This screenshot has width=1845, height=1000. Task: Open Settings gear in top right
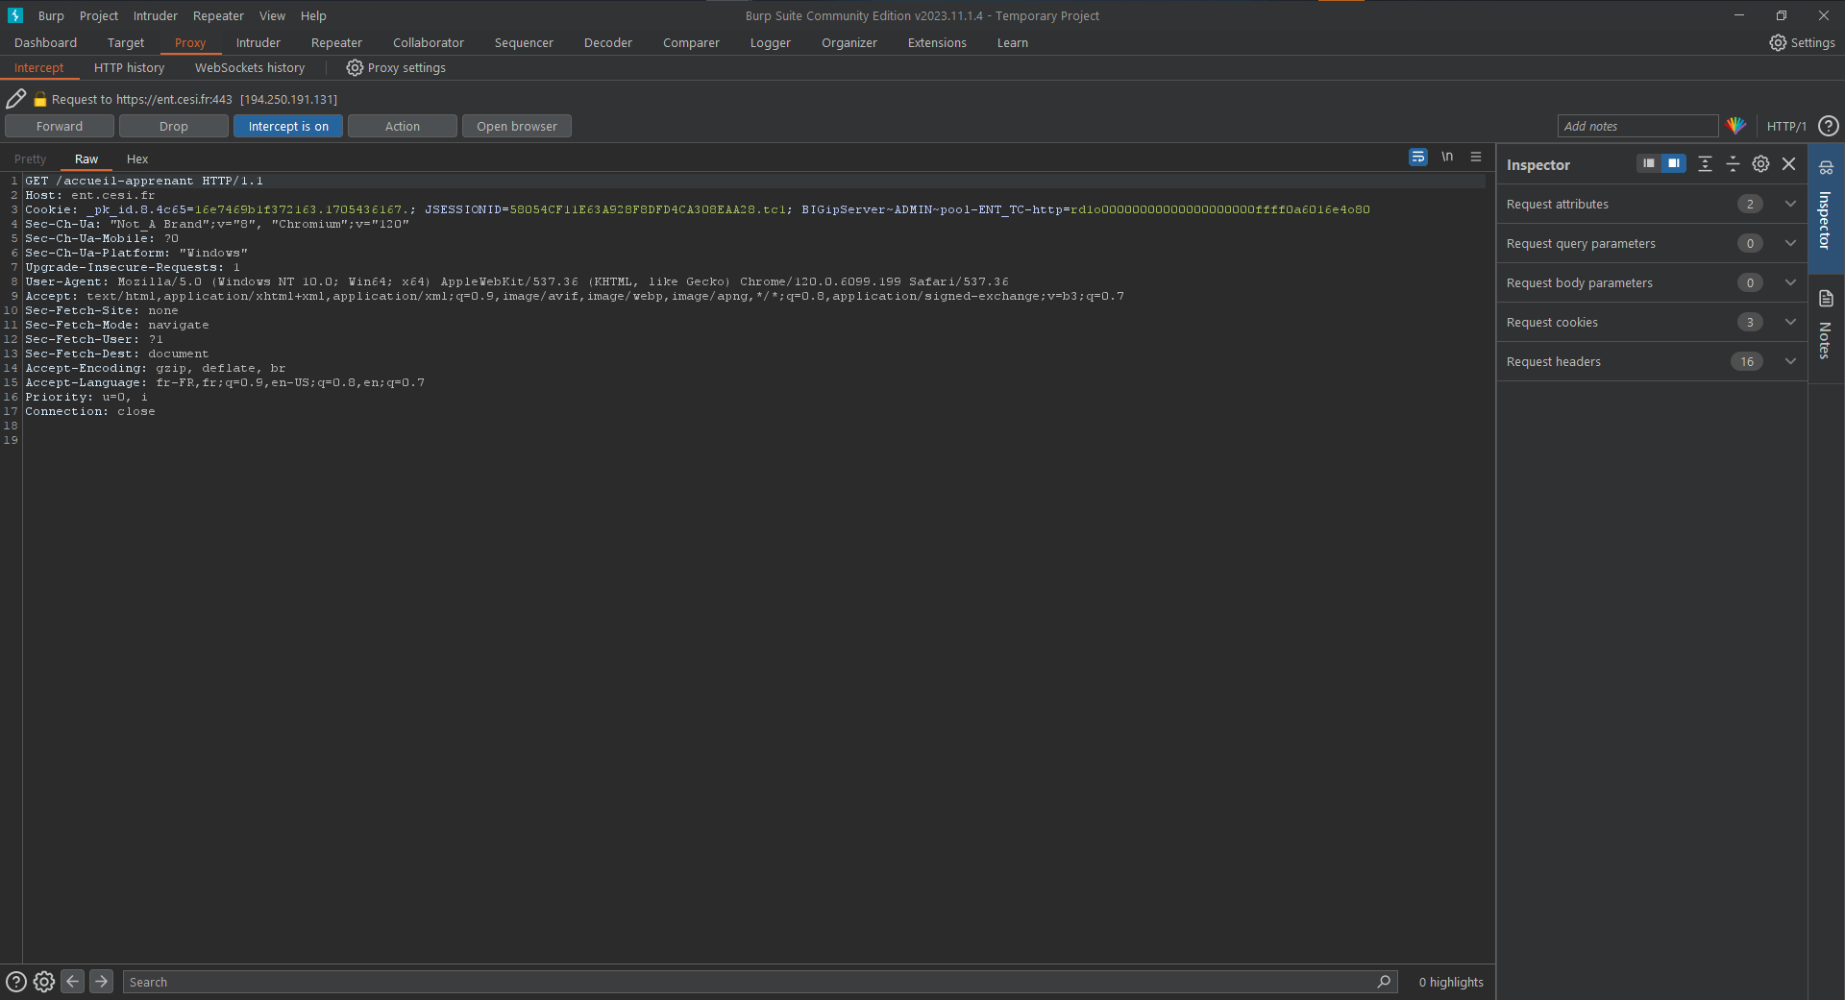[x=1802, y=43]
